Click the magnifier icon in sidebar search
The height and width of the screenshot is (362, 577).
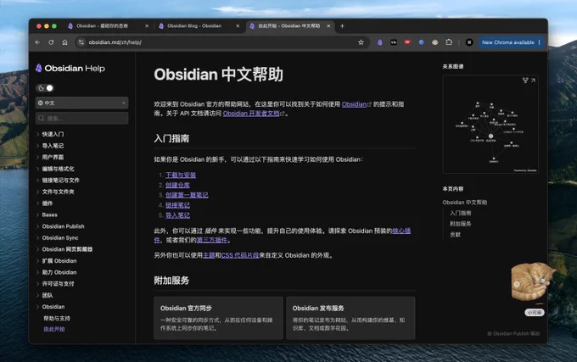pos(42,119)
